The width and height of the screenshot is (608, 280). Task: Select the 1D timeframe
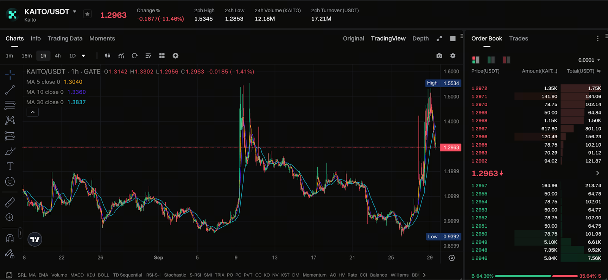click(x=73, y=56)
